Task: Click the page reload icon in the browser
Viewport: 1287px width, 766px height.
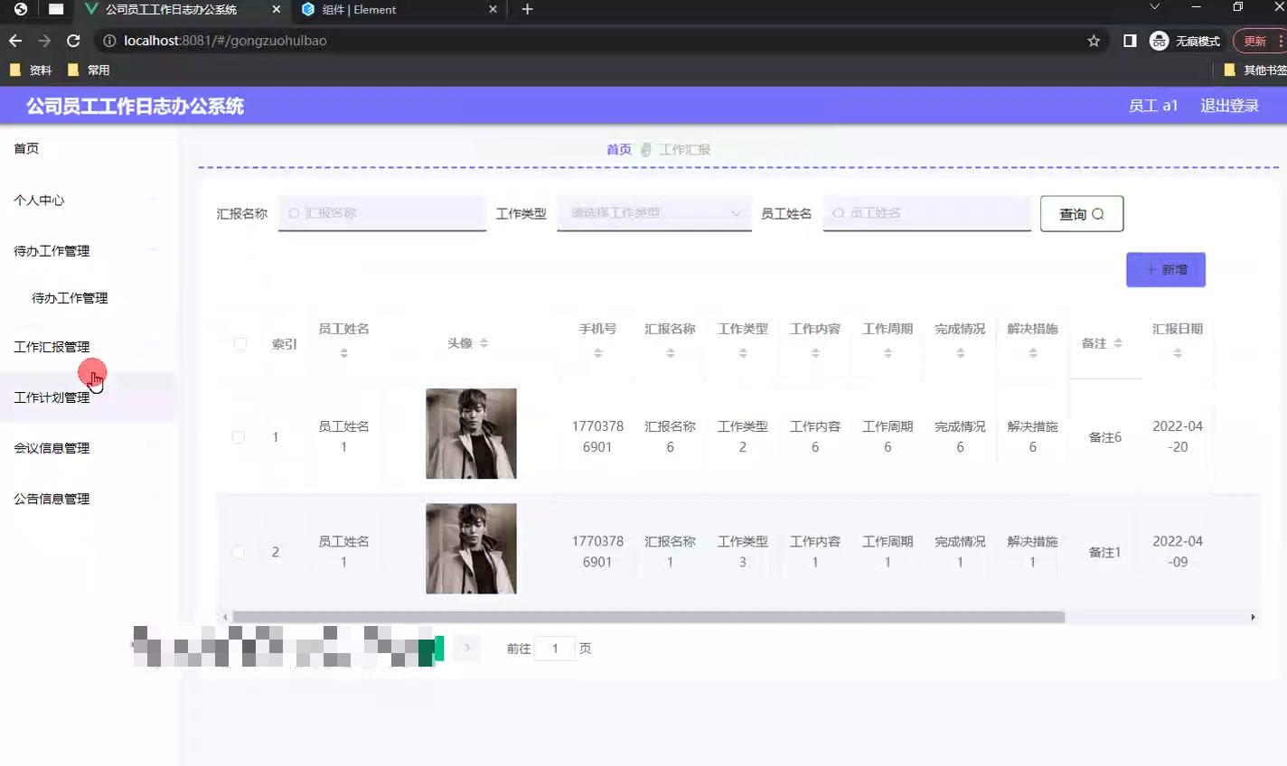Action: (73, 40)
